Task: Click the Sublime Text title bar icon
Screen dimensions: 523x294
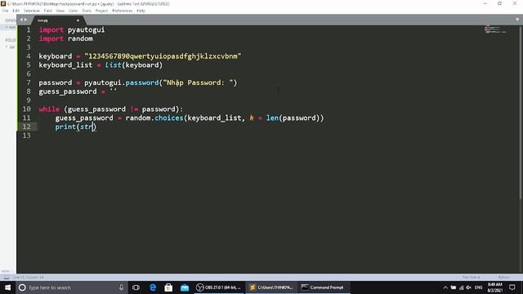Action: point(3,3)
